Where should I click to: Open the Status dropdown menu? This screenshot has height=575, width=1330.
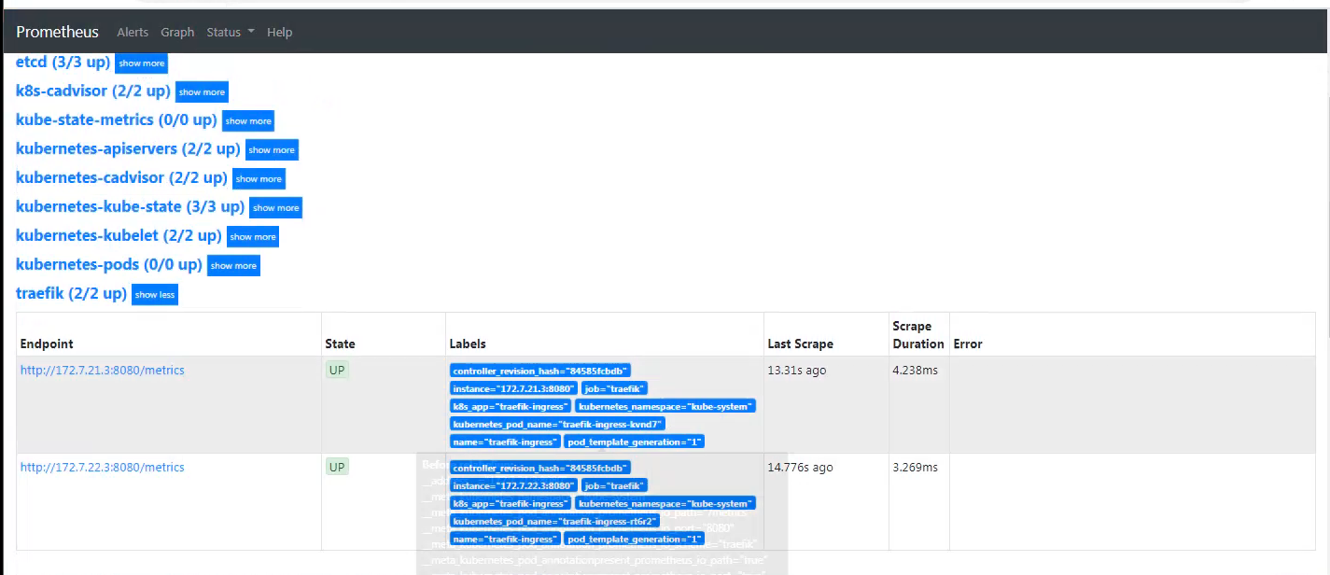tap(231, 32)
